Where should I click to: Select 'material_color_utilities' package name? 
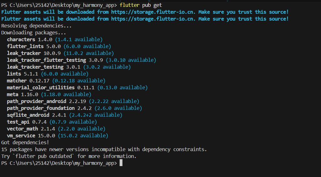[x=41, y=88]
